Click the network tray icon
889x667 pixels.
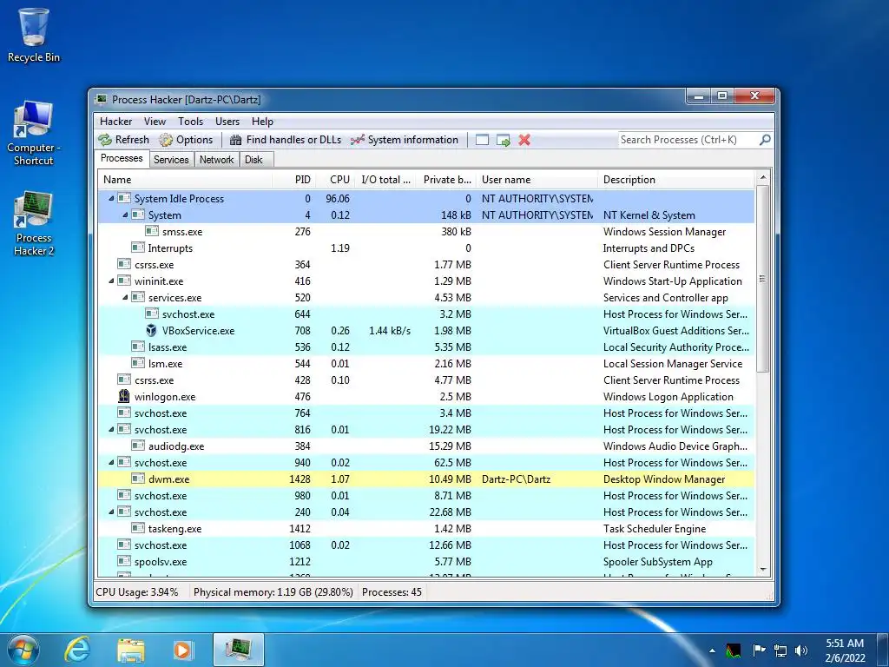(x=780, y=650)
